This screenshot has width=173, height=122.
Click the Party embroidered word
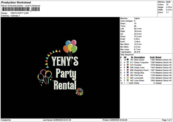tap(66, 74)
